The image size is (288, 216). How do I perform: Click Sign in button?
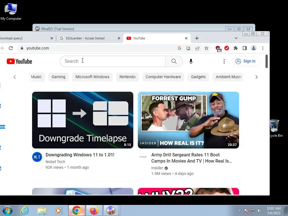pyautogui.click(x=246, y=61)
